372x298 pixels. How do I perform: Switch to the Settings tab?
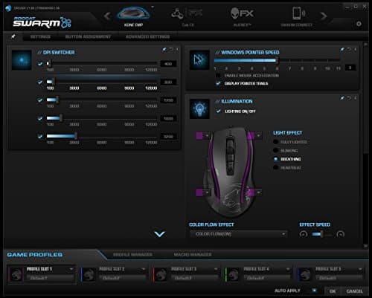coord(40,36)
